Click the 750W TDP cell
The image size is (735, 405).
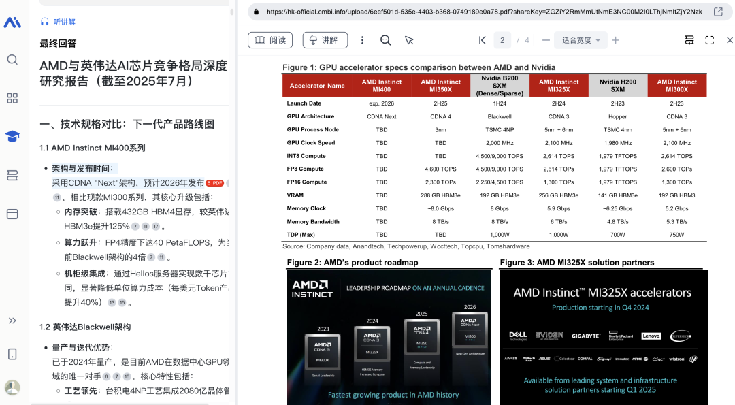click(x=677, y=235)
